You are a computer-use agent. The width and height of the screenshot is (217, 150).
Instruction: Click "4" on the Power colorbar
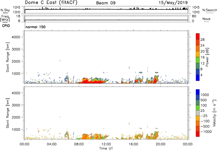(202, 75)
